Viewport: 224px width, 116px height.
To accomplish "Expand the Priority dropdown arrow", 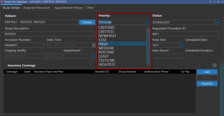I will pos(148,22).
